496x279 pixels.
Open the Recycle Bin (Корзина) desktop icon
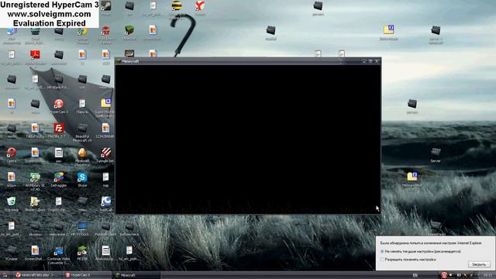pyautogui.click(x=12, y=201)
